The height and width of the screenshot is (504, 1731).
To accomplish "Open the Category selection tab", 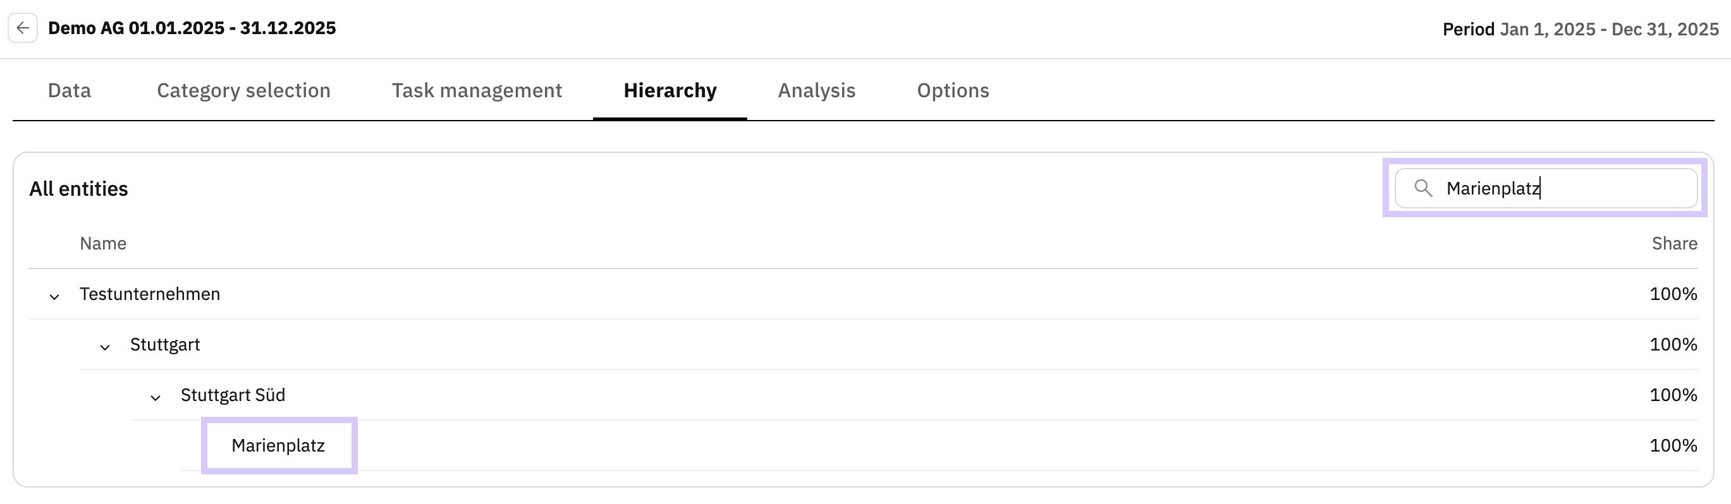I will (243, 90).
